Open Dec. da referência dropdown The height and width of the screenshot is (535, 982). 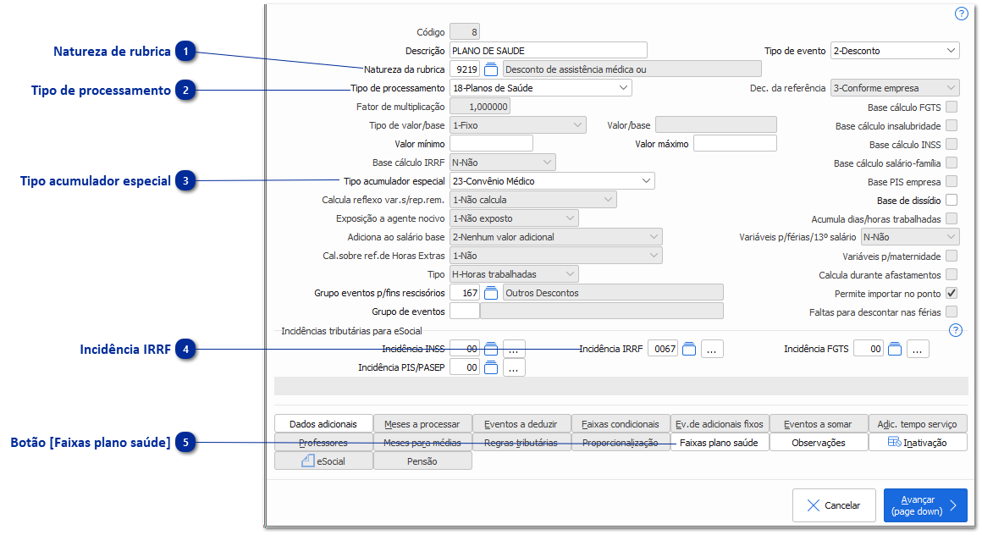[x=895, y=88]
